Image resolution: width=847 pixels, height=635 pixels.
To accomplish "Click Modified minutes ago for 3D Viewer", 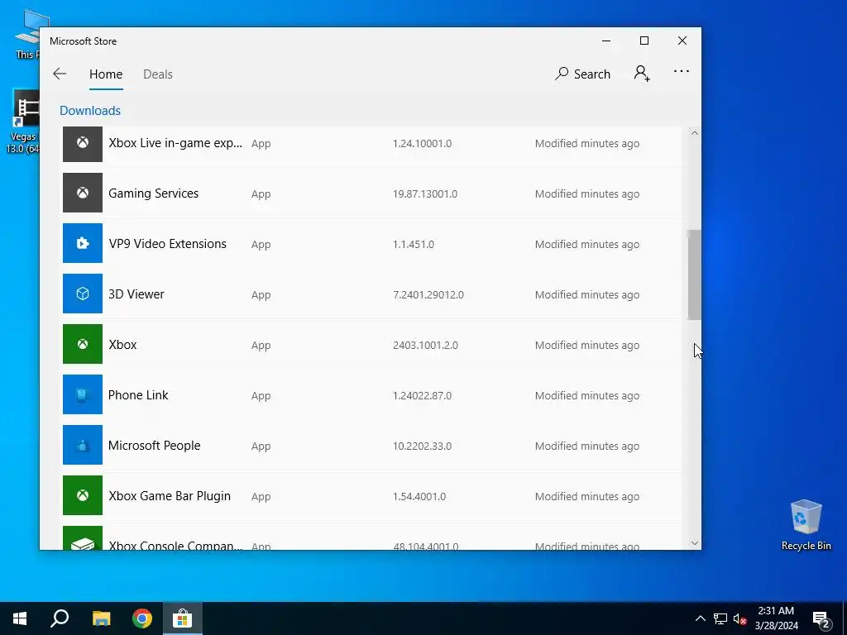I will [587, 295].
